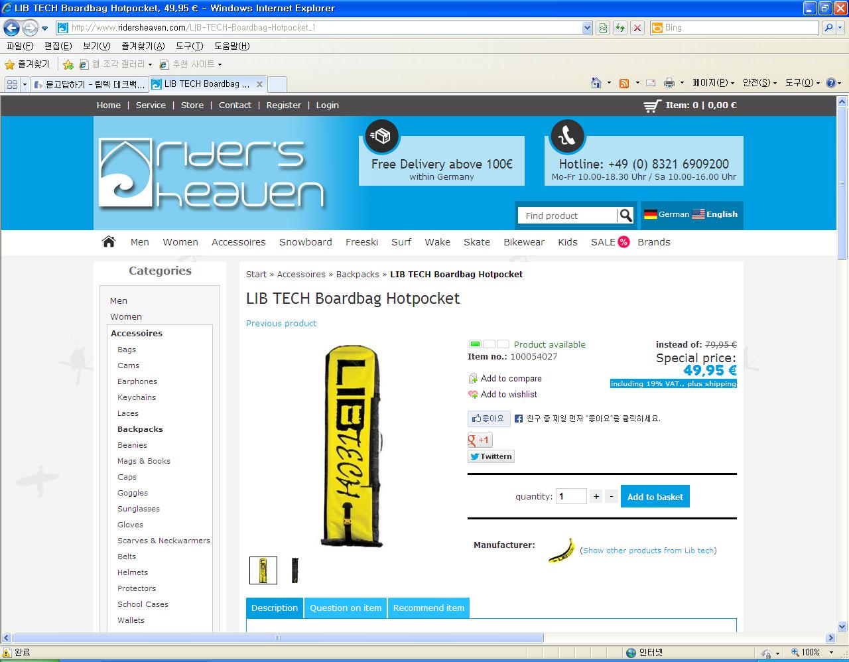The width and height of the screenshot is (849, 662).
Task: Open the Snowboard navigation menu
Action: point(305,242)
